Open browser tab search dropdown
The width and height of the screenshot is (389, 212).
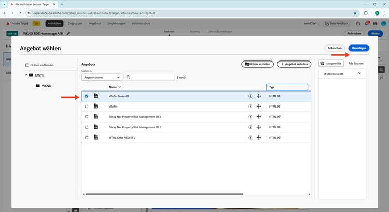[4, 4]
